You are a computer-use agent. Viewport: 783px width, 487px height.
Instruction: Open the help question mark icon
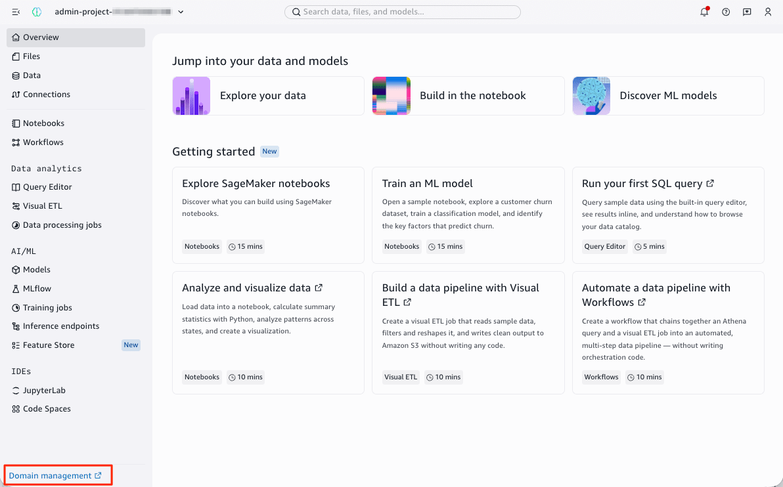click(x=726, y=12)
